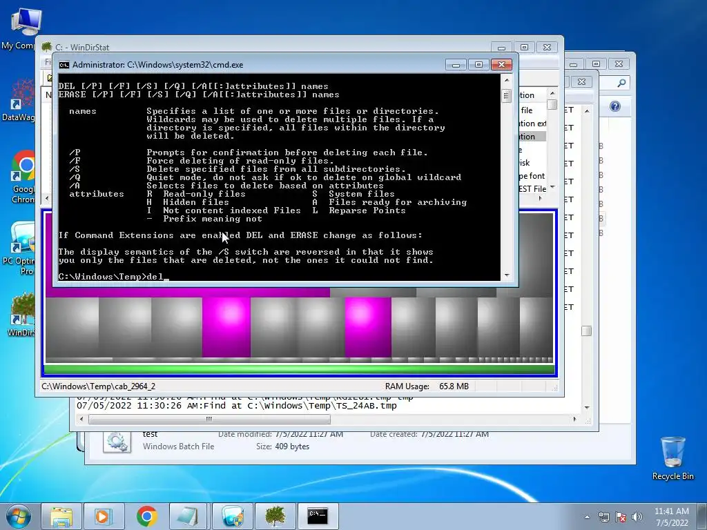Click the search magnifier in the Explorer window
The image size is (707, 530).
click(621, 83)
